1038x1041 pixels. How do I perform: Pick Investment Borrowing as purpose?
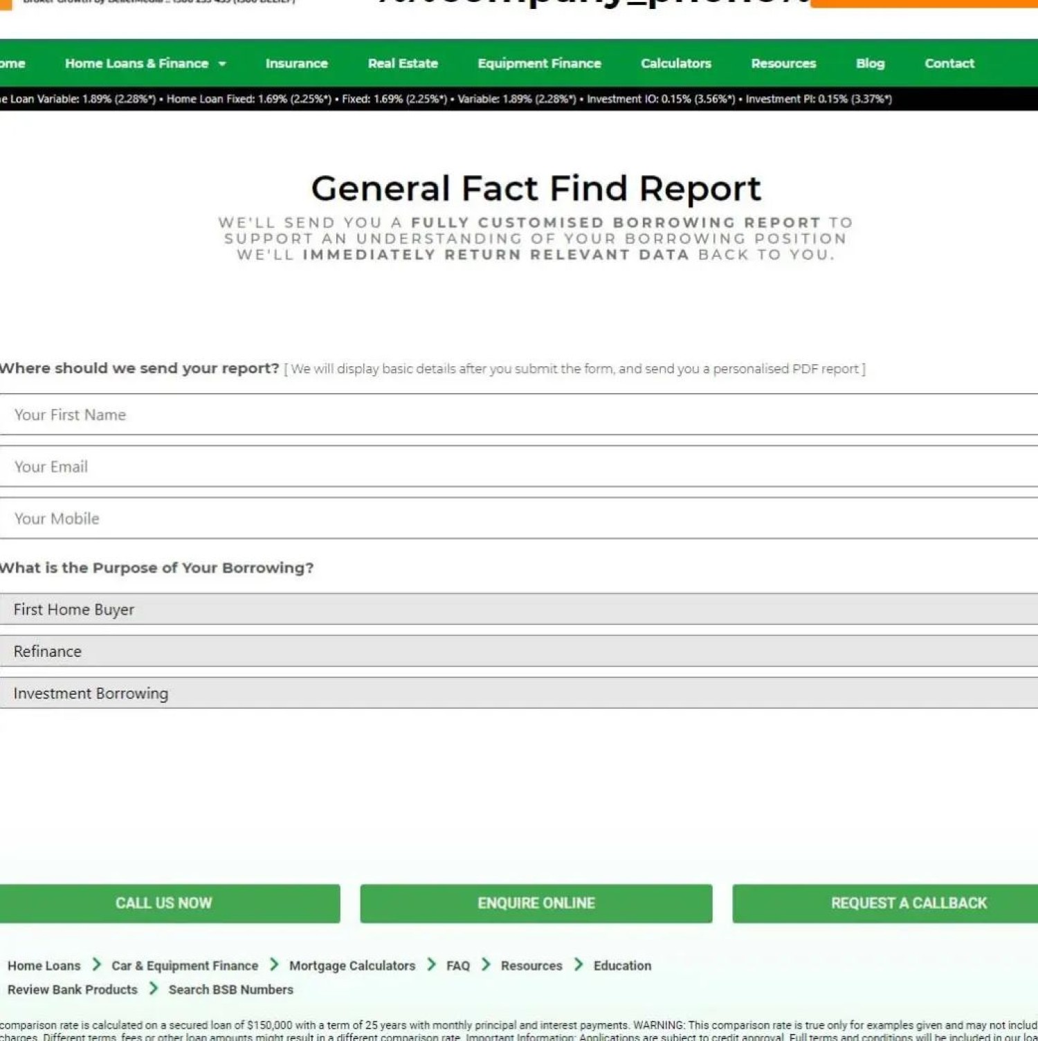[519, 693]
